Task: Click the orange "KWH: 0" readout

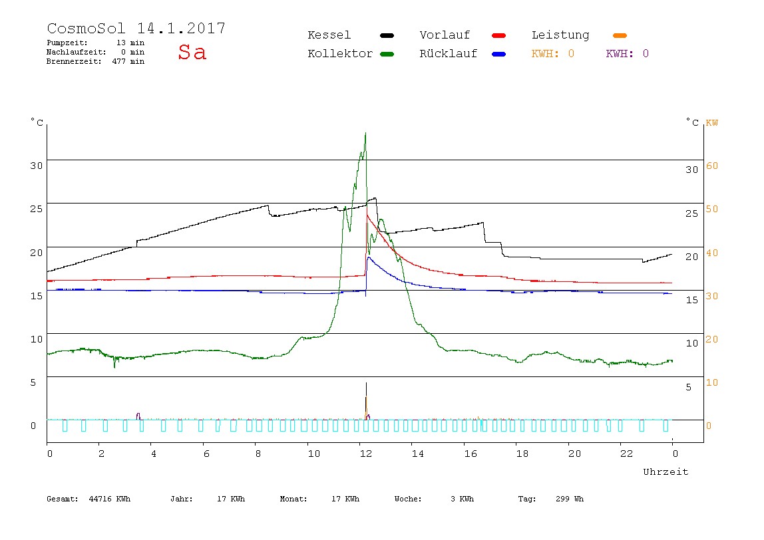Action: (x=553, y=54)
